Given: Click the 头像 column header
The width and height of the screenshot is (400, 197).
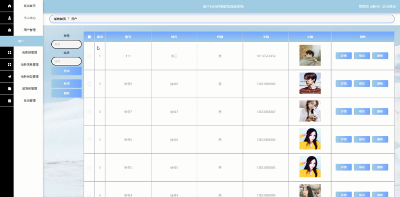Looking at the screenshot, I should click(x=310, y=37).
